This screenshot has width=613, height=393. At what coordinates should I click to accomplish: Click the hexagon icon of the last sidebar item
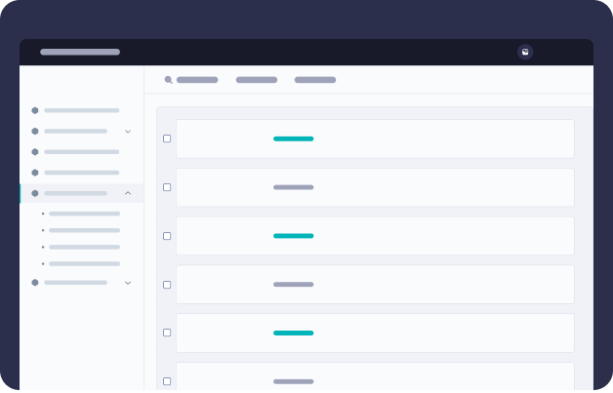point(35,283)
